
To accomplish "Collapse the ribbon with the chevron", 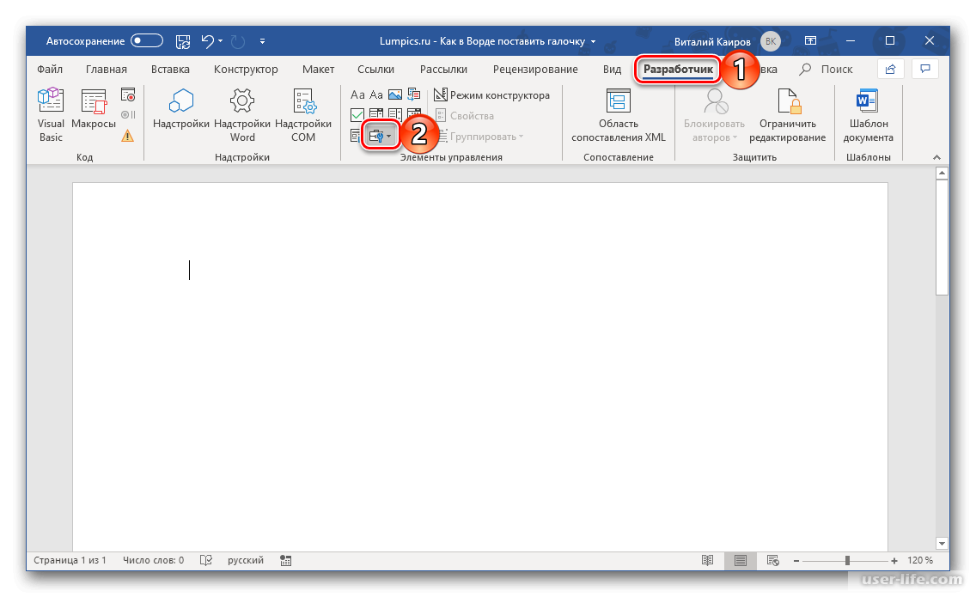I will (x=936, y=157).
